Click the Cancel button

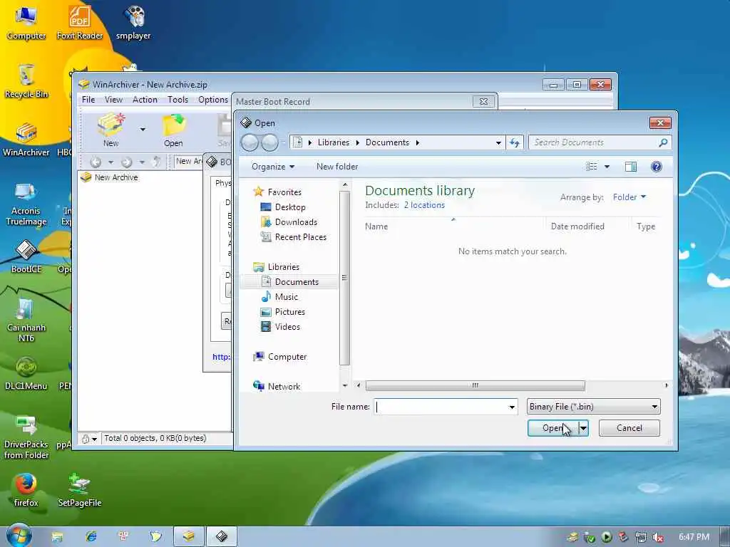(x=629, y=428)
